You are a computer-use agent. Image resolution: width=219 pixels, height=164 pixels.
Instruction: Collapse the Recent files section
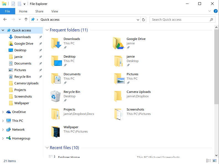[47, 147]
